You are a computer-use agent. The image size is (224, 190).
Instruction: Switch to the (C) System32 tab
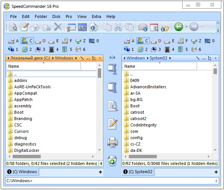[x=138, y=172]
